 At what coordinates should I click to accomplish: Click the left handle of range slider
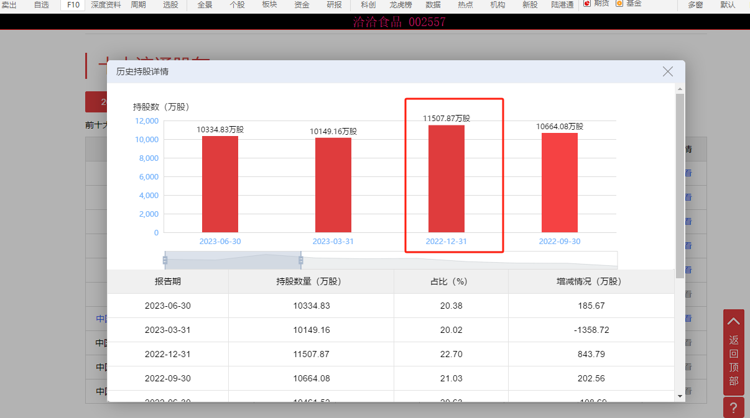point(165,260)
